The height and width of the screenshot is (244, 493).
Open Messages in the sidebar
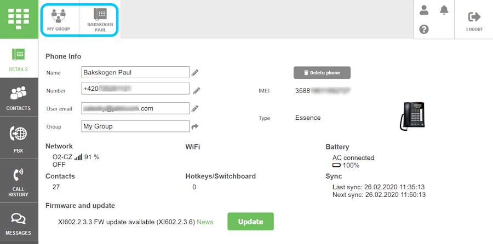tap(19, 223)
